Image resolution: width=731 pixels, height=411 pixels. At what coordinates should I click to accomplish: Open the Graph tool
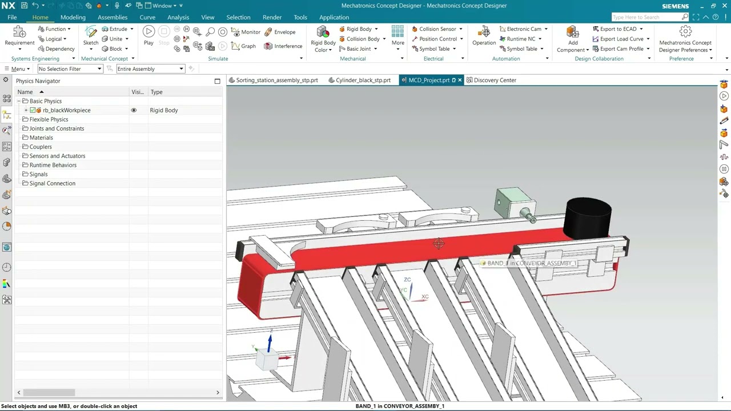(x=243, y=46)
